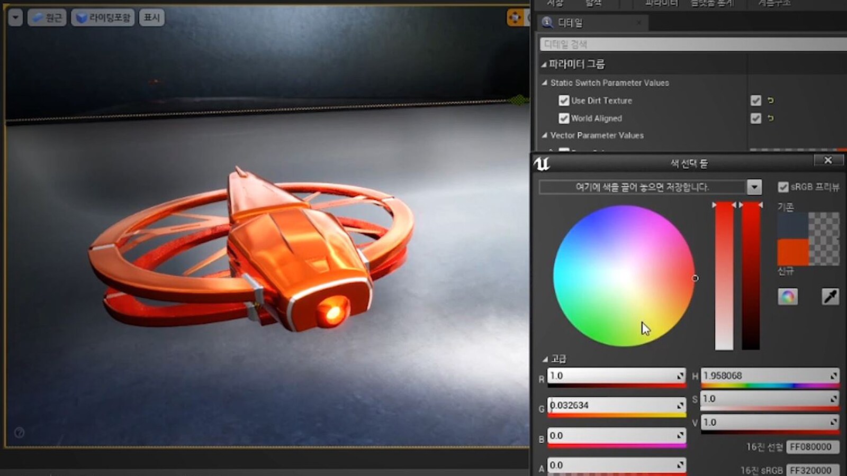This screenshot has width=847, height=476.
Task: Click the R value stepper arrows icon
Action: [x=680, y=376]
